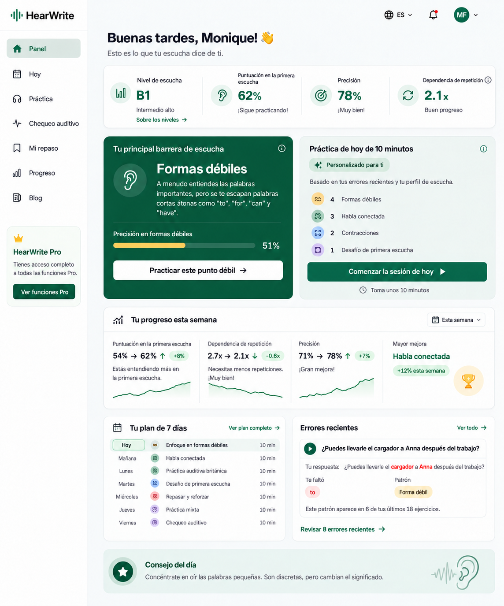Open Revisar 8 errores recientes link
Viewport: 504px width, 606px height.
coord(343,529)
